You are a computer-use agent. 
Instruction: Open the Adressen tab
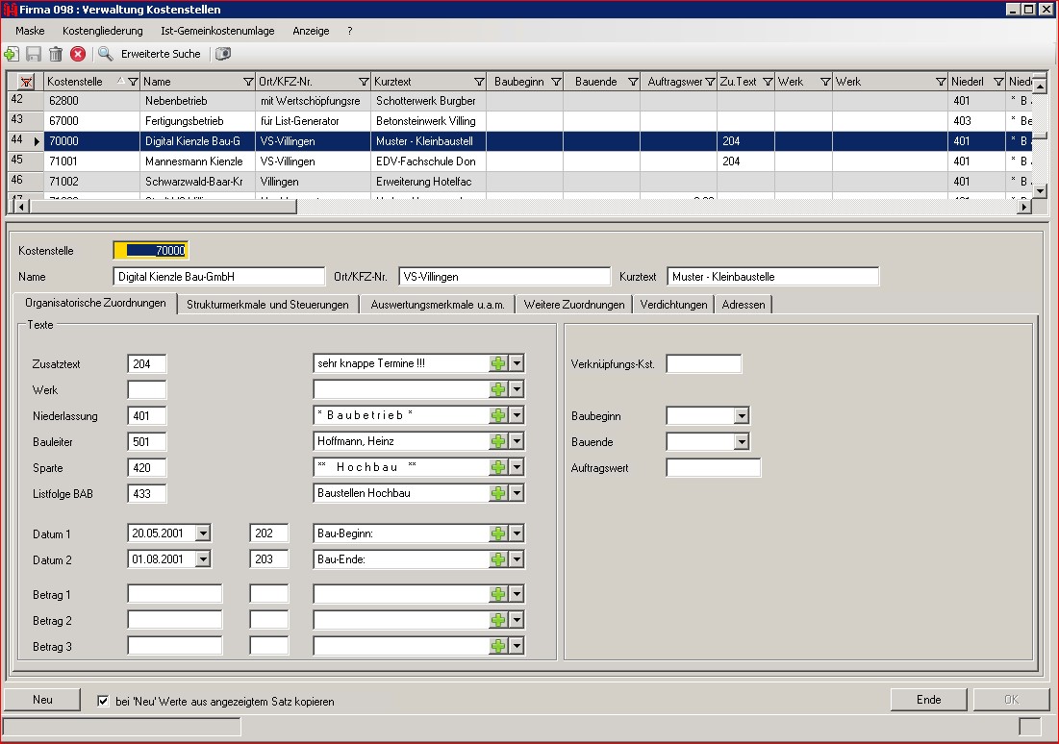pos(745,305)
